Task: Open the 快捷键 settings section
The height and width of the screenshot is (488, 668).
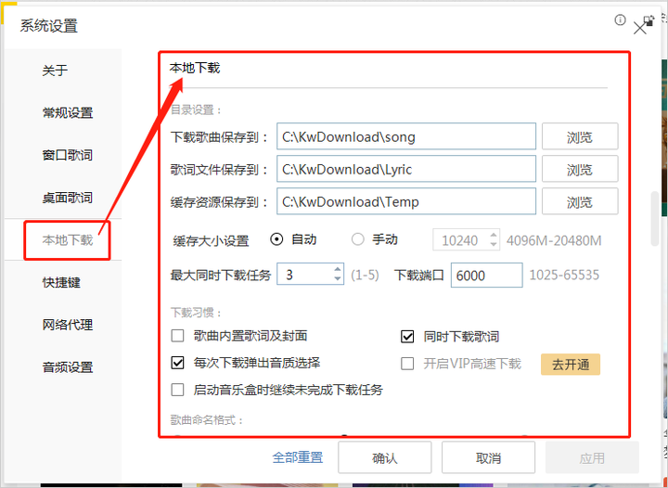Action: click(61, 282)
